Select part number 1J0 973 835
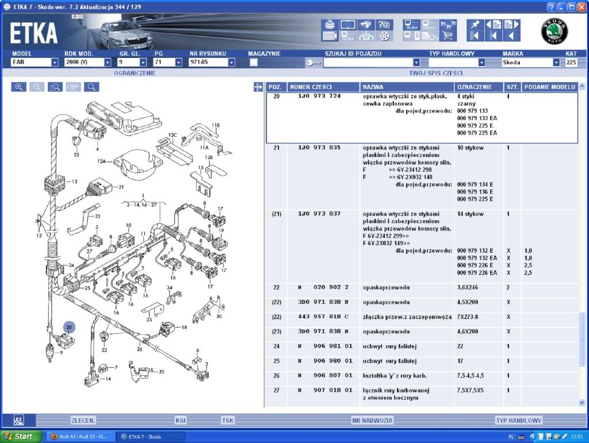Viewport: 589px width, 443px height. pyautogui.click(x=319, y=148)
